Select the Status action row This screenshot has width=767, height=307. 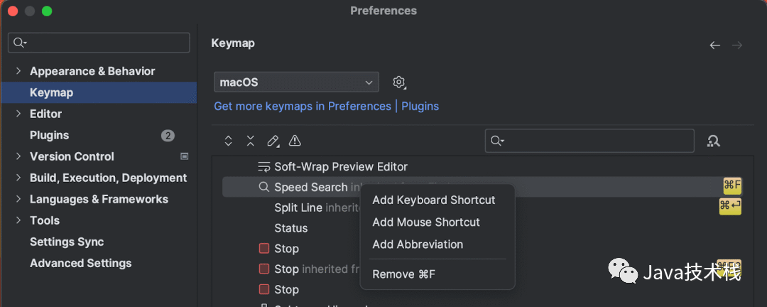point(482,228)
